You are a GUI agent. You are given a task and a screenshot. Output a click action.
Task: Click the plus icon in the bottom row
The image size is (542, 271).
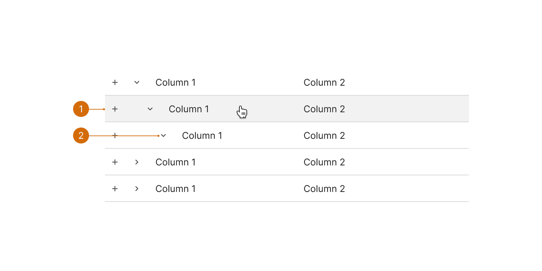pos(115,189)
